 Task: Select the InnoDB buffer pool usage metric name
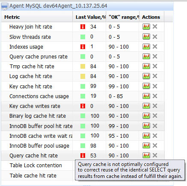[39, 146]
